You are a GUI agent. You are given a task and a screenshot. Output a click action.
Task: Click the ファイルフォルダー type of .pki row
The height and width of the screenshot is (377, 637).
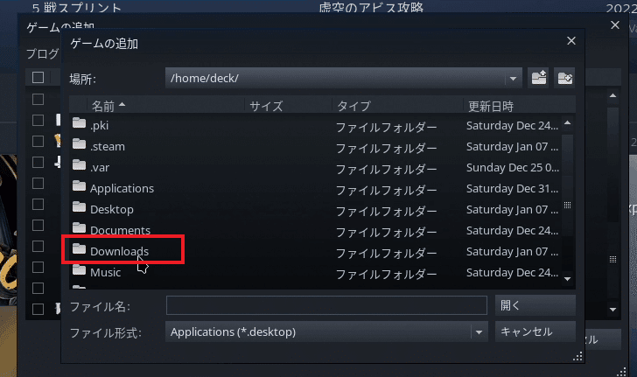pos(387,127)
